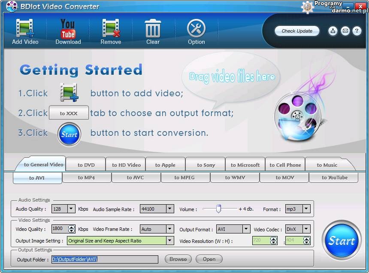Click the Add Video toolbar icon
This screenshot has height=273, width=369.
[25, 29]
